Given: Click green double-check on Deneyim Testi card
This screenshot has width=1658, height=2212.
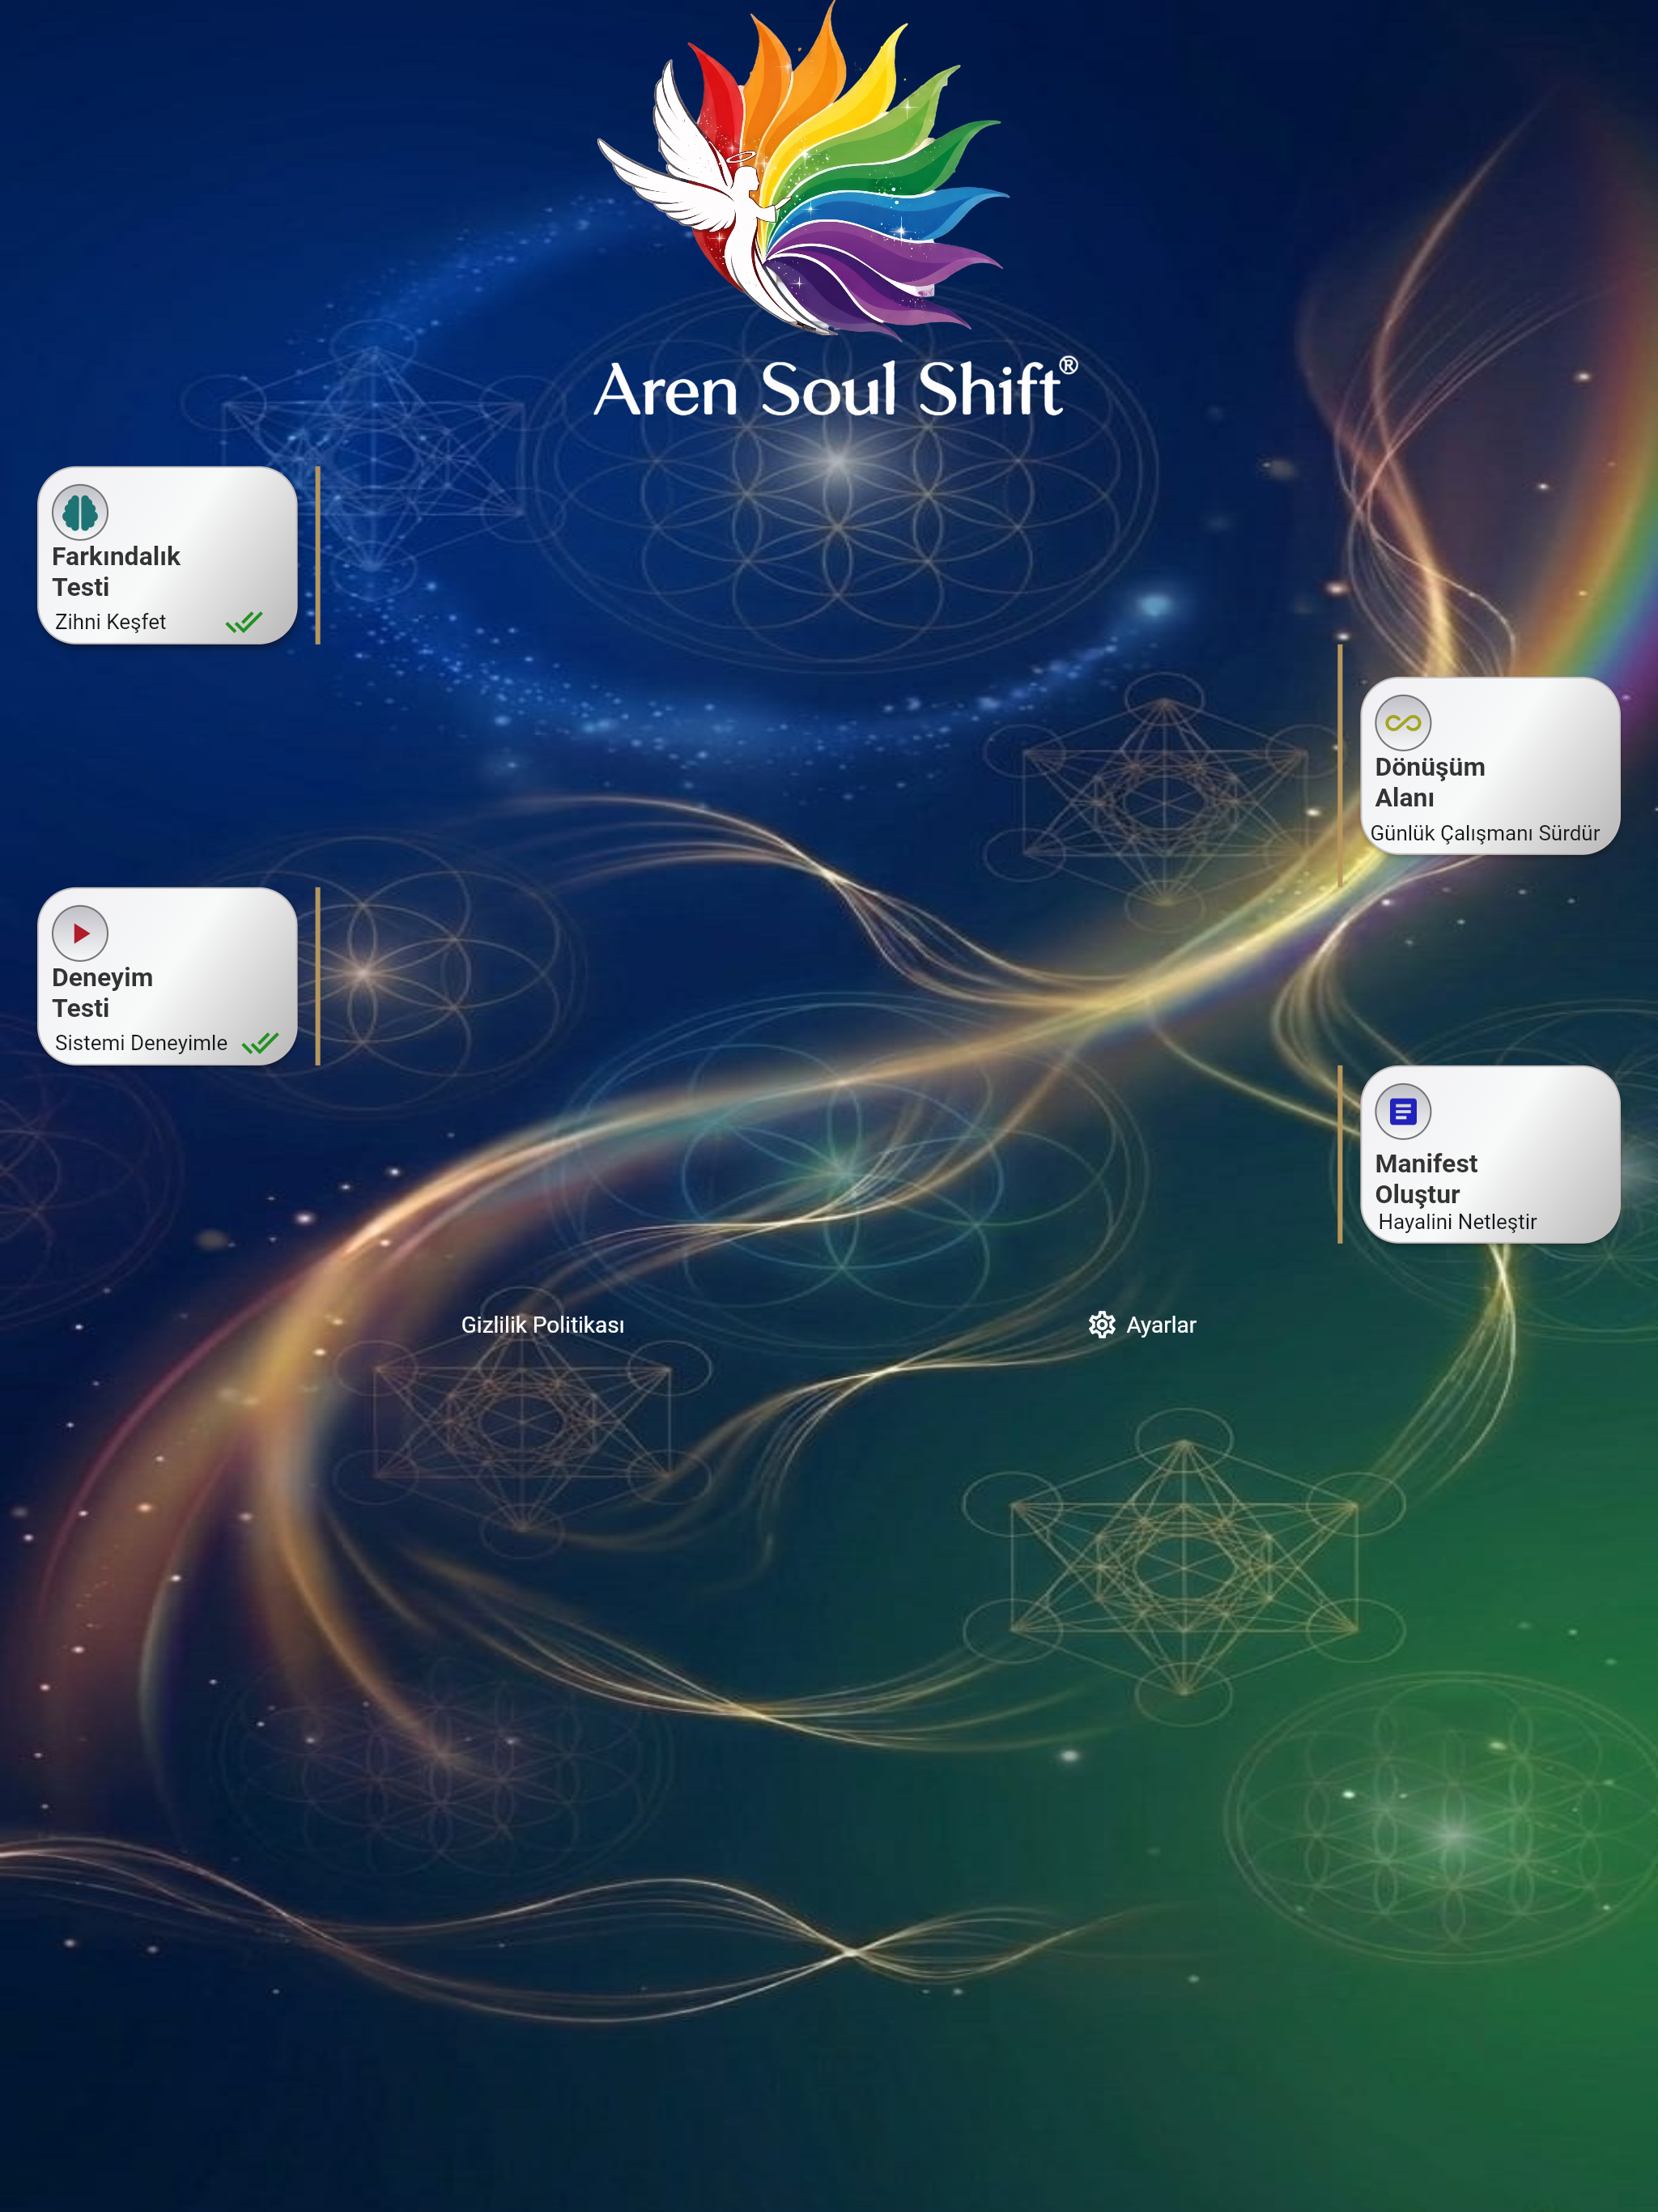Looking at the screenshot, I should coord(260,1043).
